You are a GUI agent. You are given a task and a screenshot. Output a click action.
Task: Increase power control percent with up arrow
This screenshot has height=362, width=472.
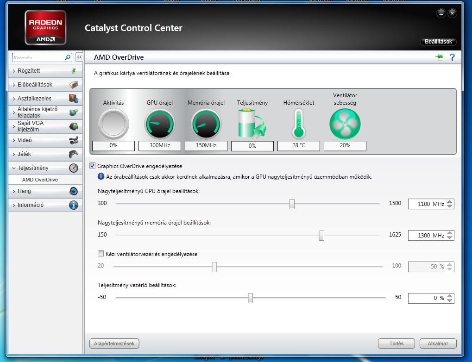pos(449,296)
